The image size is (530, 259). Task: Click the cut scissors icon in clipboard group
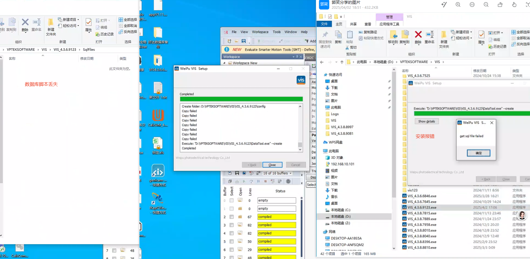347,47
